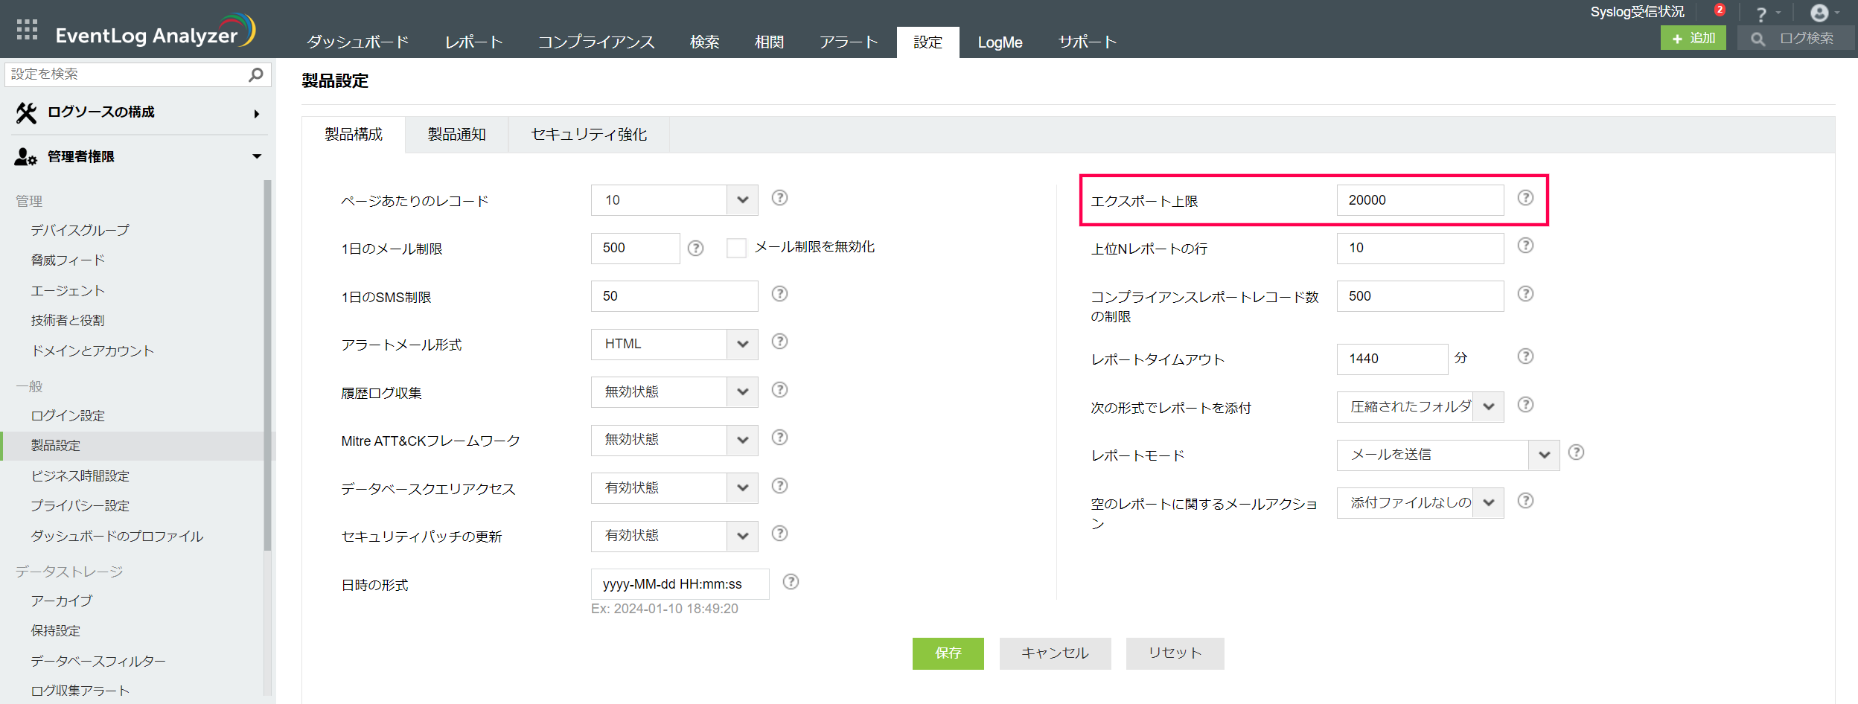1858x704 pixels.
Task: Open ビジネス時間設定 in the sidebar
Action: point(80,476)
